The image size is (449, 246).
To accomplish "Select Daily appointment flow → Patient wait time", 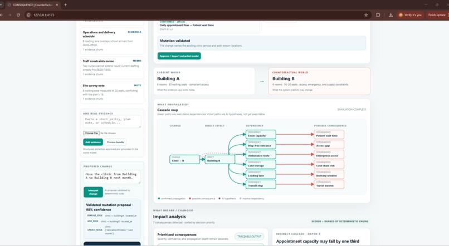I will (x=187, y=25).
